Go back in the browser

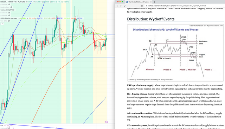coord(117,6)
